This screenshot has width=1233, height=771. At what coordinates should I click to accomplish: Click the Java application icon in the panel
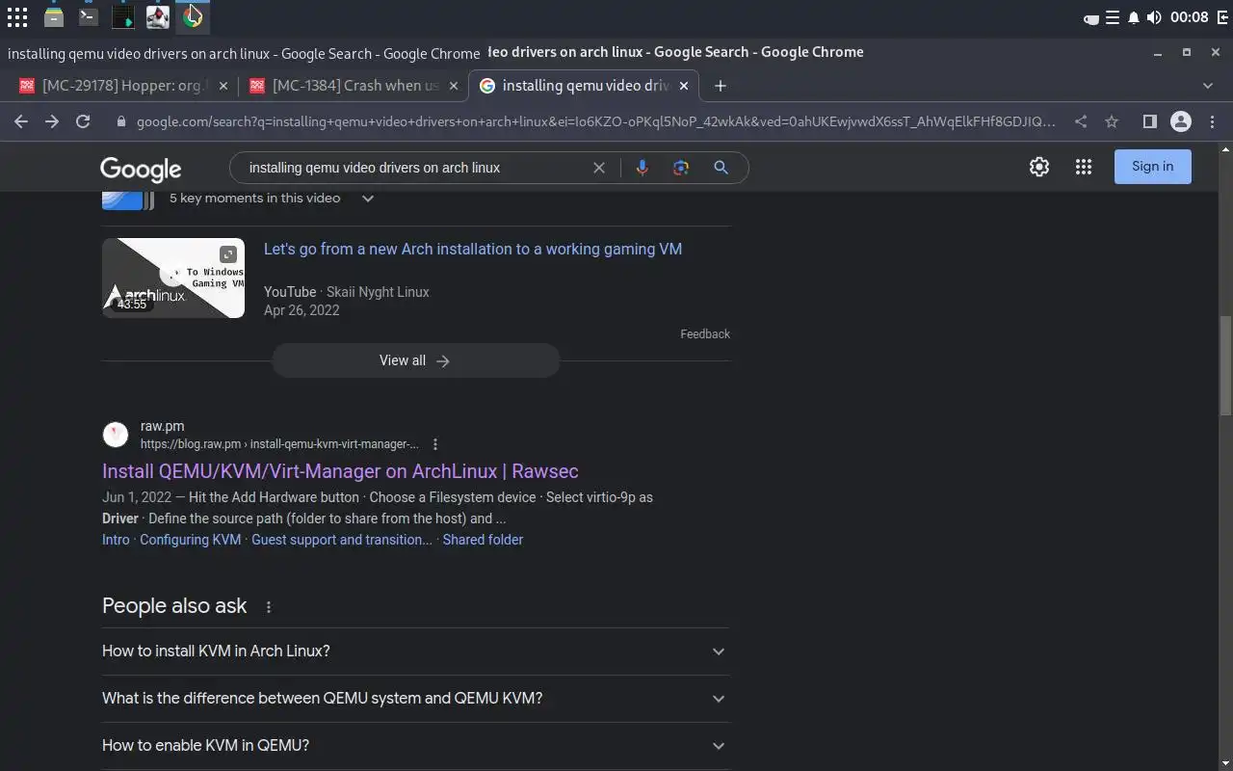158,16
